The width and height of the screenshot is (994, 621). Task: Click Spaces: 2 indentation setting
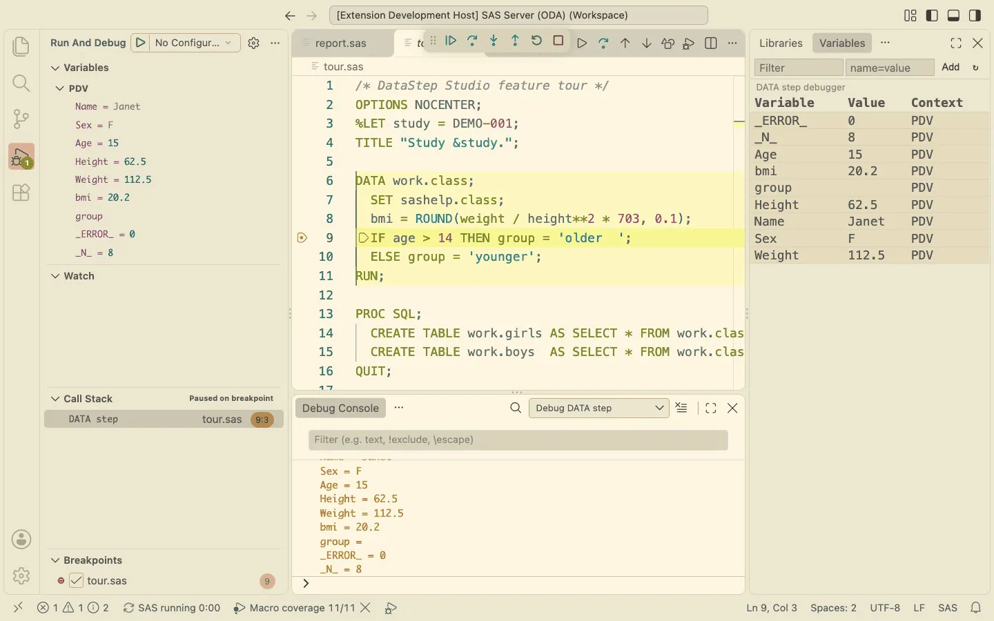pos(833,608)
